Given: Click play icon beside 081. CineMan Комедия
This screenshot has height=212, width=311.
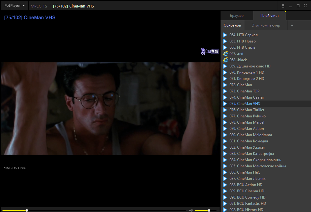Looking at the screenshot, I should 225,141.
